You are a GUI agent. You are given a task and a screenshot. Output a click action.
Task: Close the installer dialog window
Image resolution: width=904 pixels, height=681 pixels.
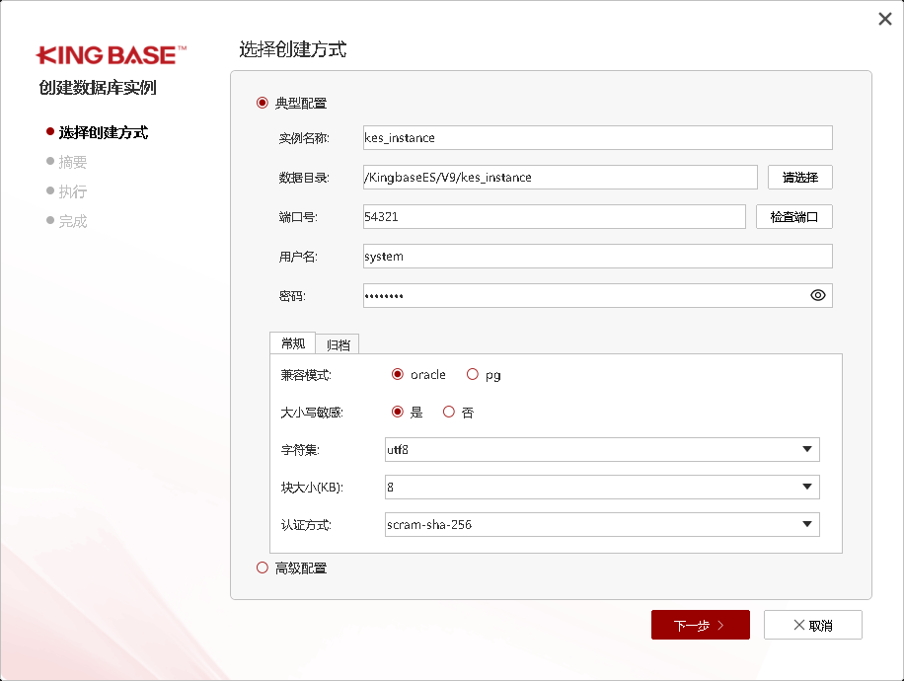point(885,19)
